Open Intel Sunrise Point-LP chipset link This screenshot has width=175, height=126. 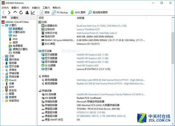click(97, 33)
